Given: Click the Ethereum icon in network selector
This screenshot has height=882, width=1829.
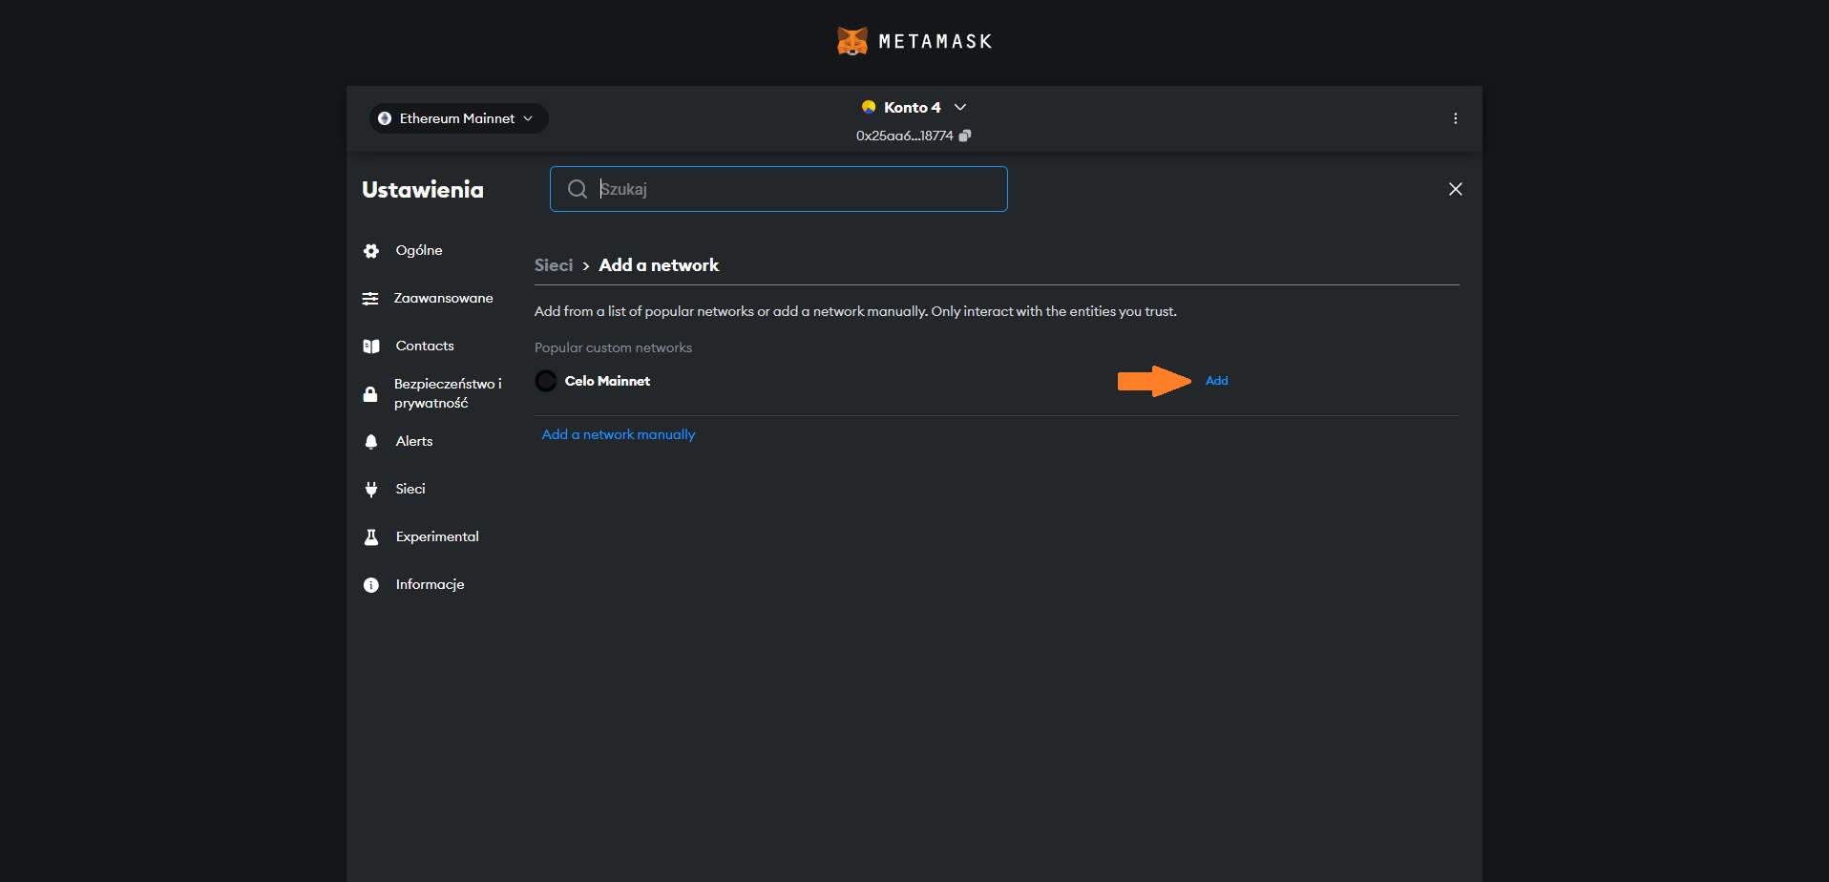Looking at the screenshot, I should coord(385,118).
